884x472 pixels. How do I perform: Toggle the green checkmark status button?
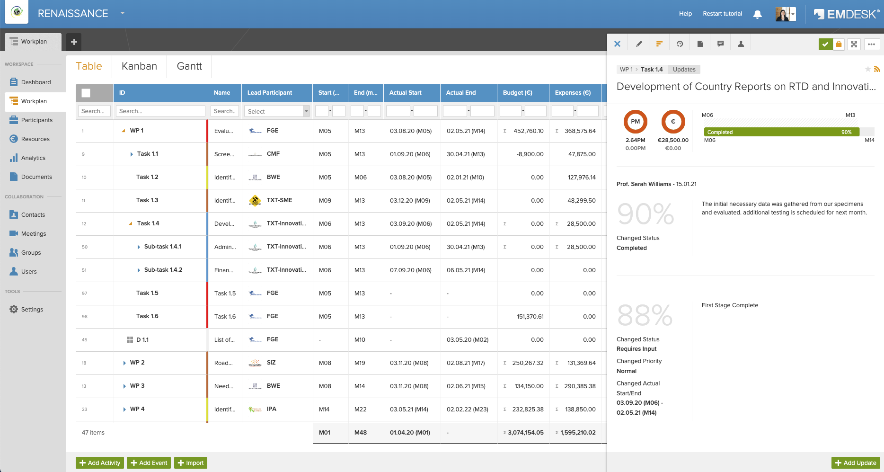826,44
